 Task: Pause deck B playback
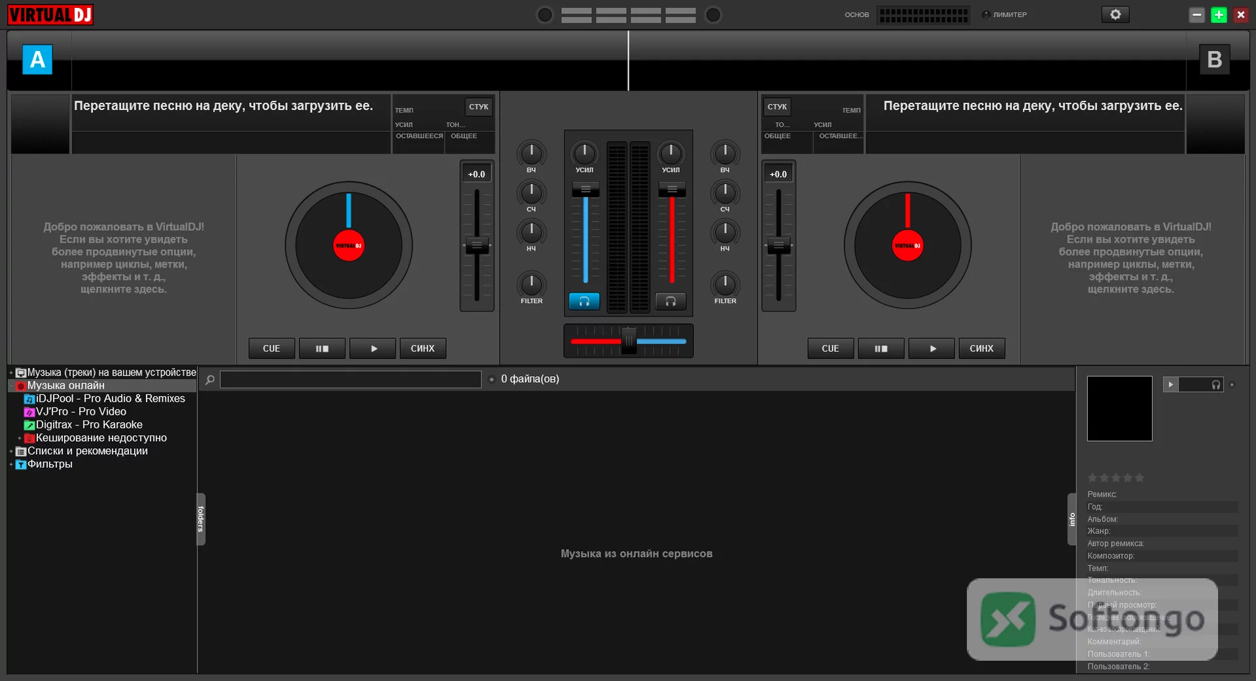coord(881,349)
